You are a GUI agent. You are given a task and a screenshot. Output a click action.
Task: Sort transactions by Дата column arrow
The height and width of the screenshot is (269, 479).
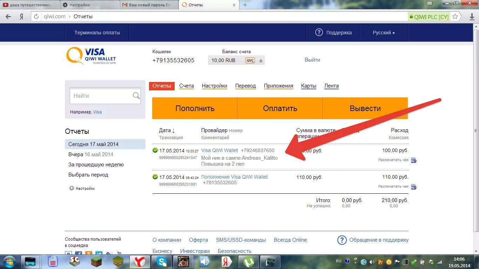[x=173, y=130]
